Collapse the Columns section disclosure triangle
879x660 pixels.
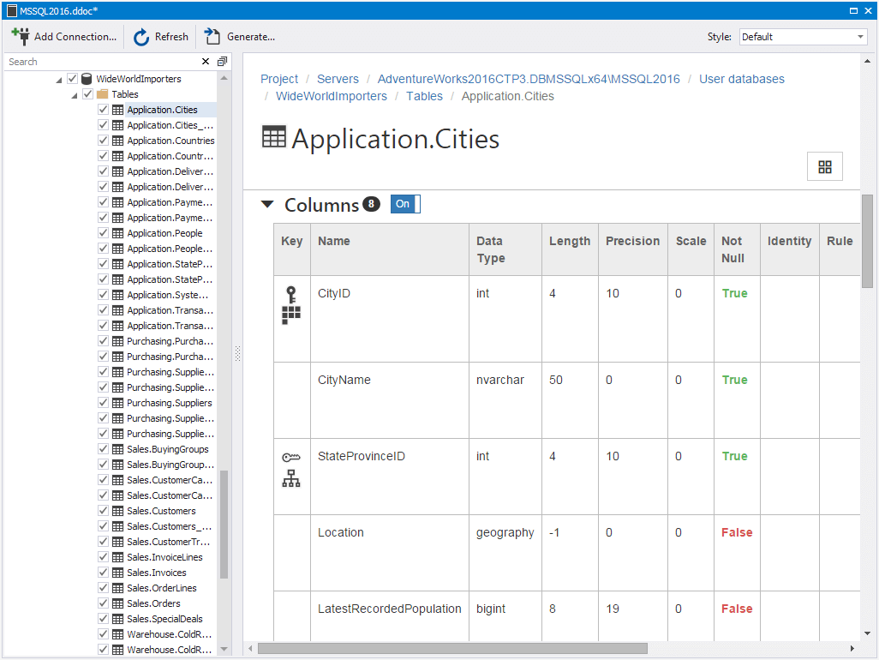click(267, 204)
